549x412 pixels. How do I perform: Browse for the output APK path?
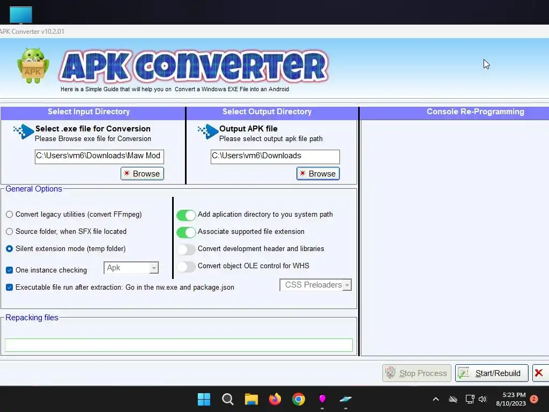pyautogui.click(x=318, y=174)
